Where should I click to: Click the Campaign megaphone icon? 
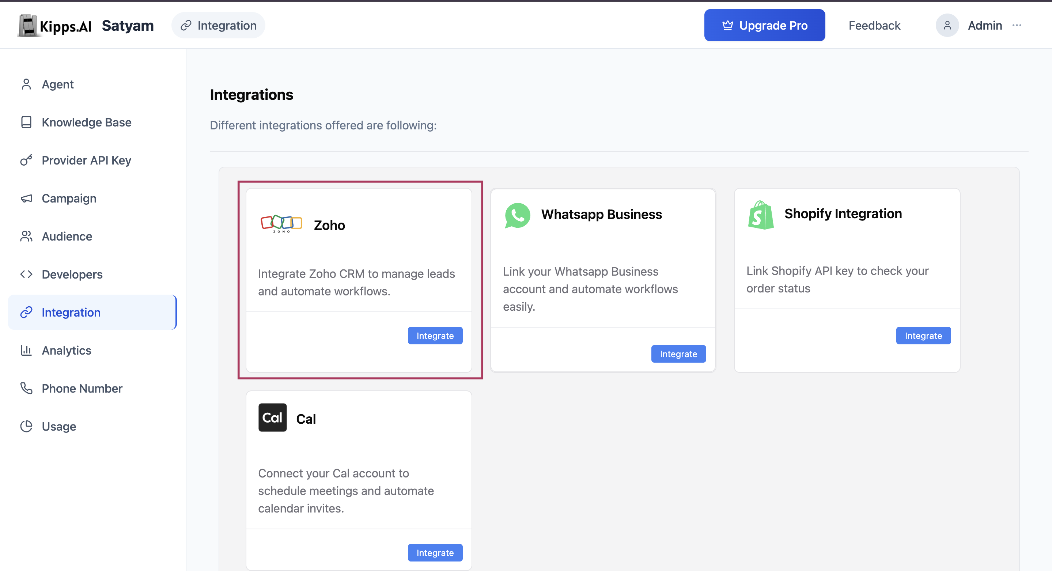coord(26,198)
